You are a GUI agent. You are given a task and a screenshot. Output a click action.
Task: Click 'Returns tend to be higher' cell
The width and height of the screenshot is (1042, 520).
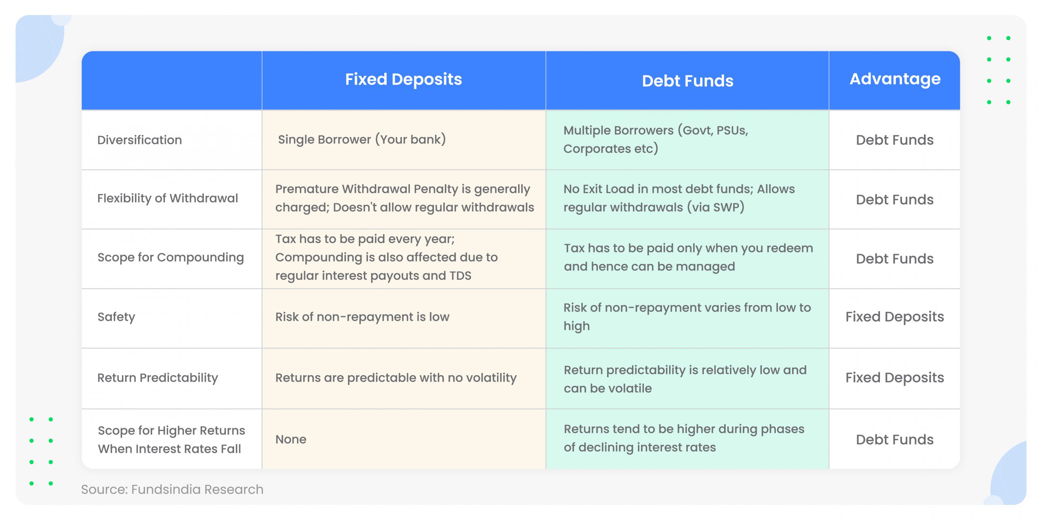coord(684,438)
